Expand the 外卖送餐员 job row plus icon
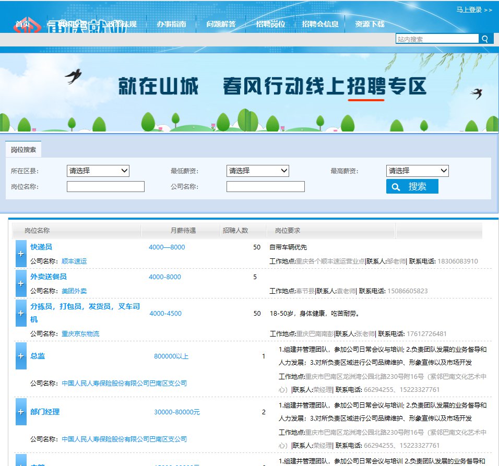The width and height of the screenshot is (499, 466). pos(21,283)
